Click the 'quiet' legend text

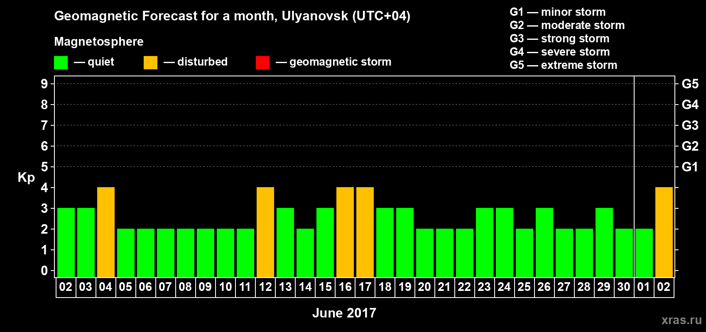(101, 62)
